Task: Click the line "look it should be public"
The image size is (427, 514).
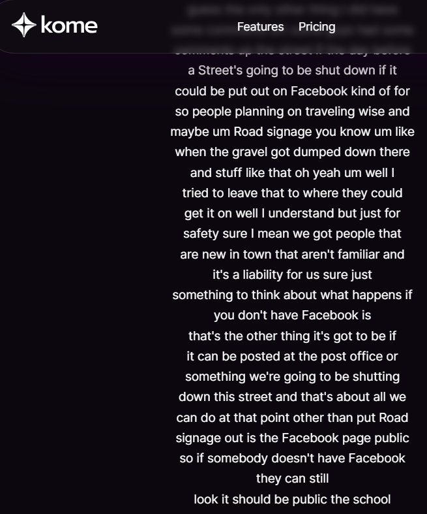Action: 292,500
